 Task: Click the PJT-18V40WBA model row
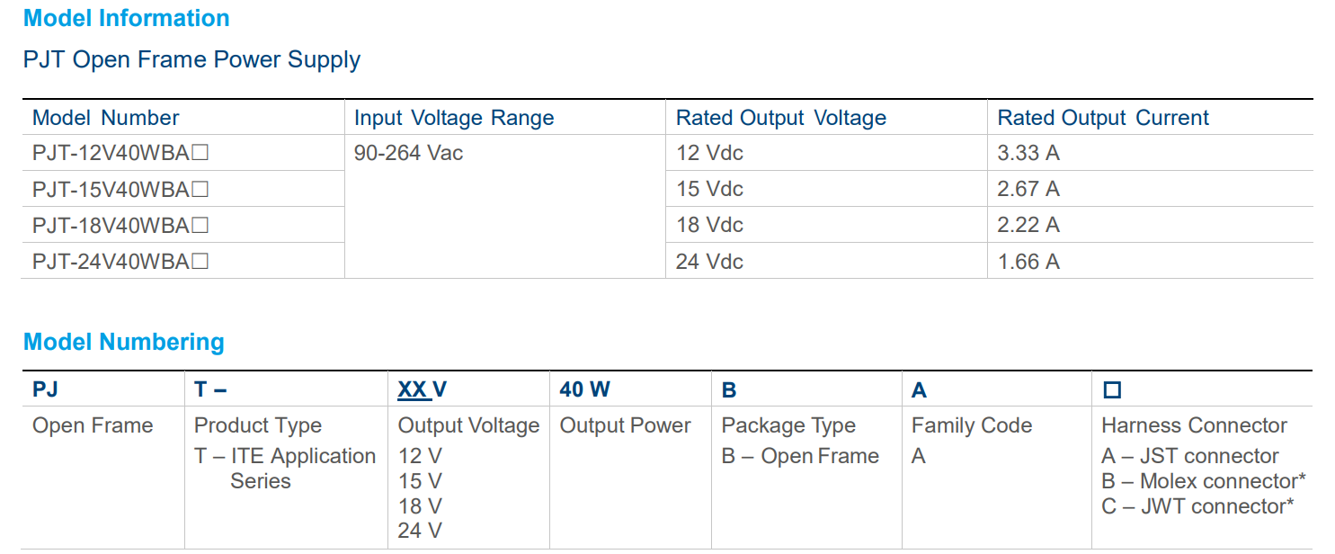point(111,226)
